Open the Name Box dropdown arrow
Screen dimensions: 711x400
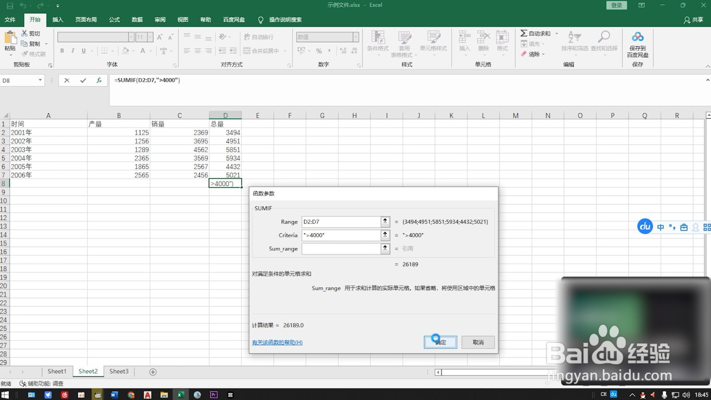pyautogui.click(x=40, y=80)
